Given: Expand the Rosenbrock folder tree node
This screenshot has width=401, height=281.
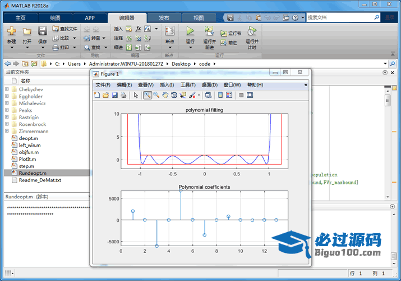Looking at the screenshot, I should (7, 124).
